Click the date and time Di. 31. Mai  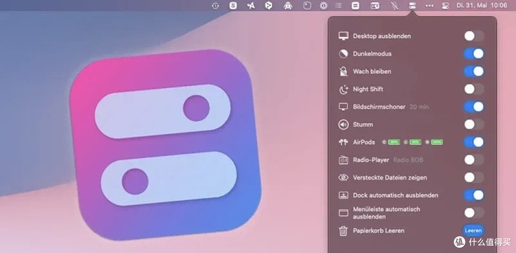click(482, 5)
